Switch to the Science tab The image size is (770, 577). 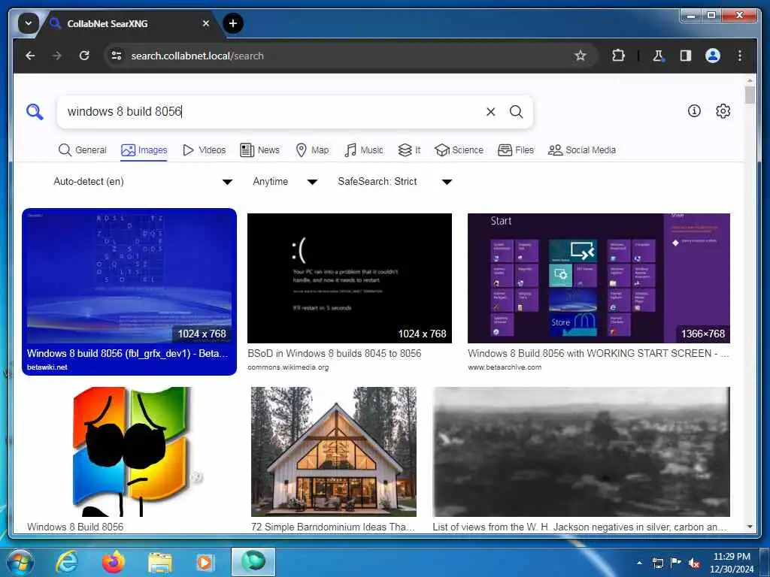point(459,150)
